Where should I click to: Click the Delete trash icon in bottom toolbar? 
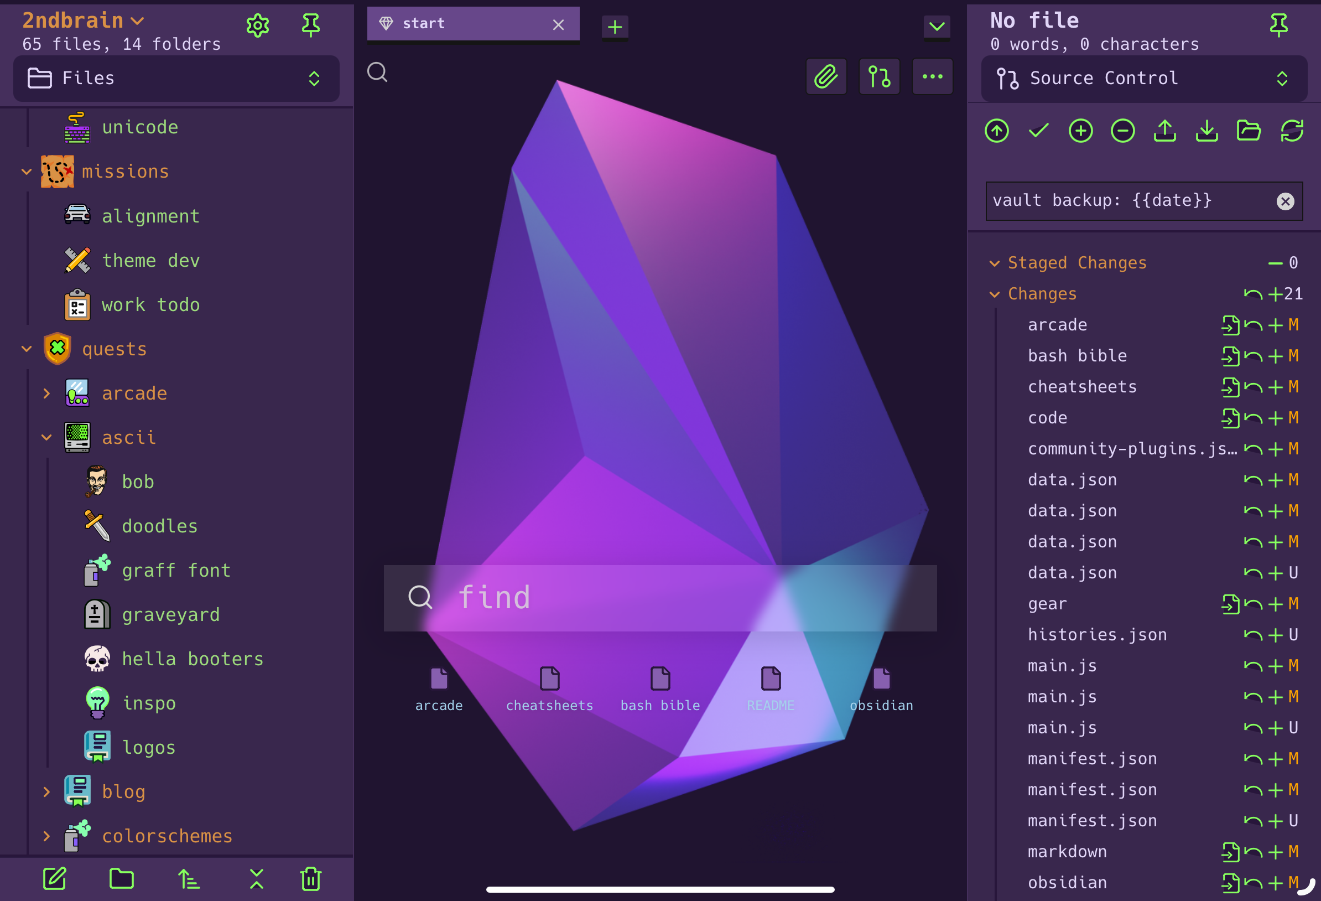311,879
